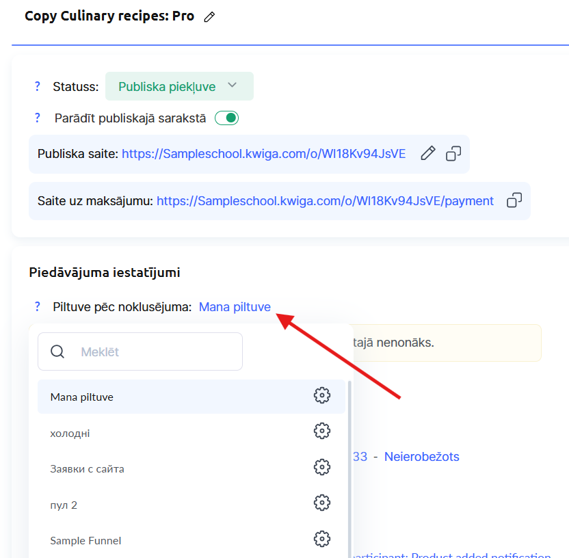Expand the Mana piltuve funnel selector

235,307
